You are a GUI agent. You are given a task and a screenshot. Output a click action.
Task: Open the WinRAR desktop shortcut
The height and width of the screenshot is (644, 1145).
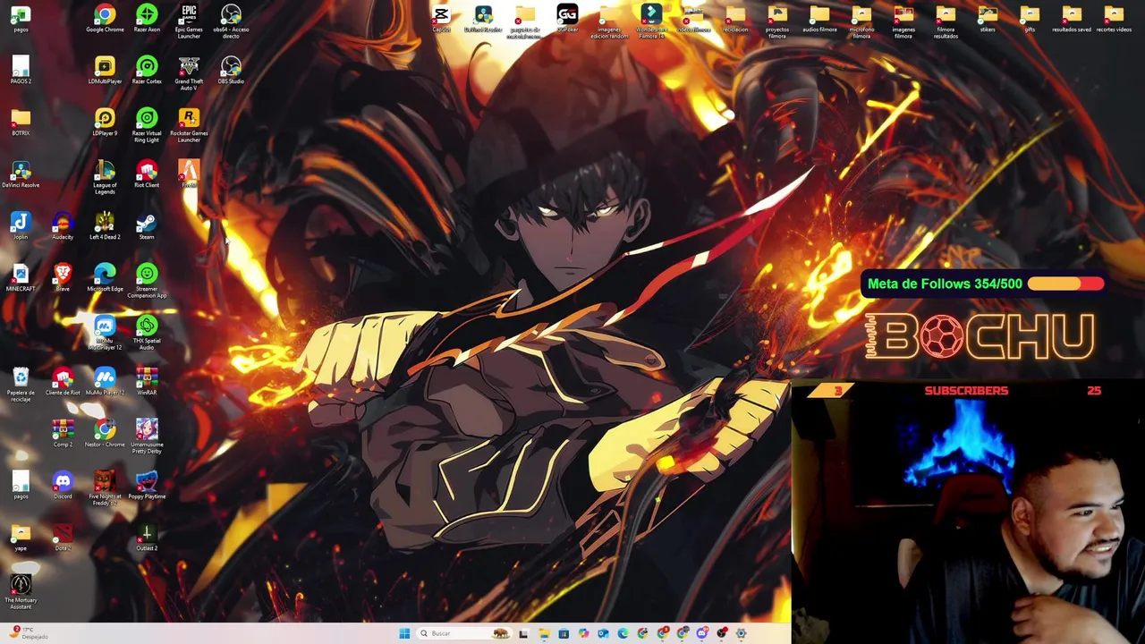point(147,382)
